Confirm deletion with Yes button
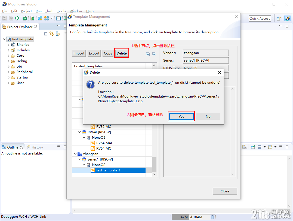Viewport: 293px width, 221px height. [181, 116]
